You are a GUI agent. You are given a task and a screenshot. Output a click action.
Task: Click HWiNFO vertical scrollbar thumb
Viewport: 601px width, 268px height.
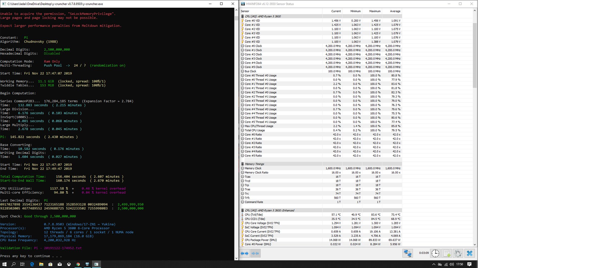(x=474, y=56)
